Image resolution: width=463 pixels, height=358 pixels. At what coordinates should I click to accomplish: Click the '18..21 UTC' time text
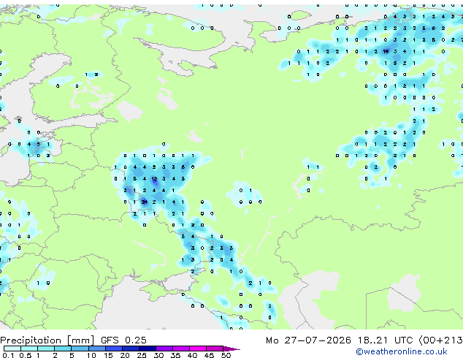[385, 340]
